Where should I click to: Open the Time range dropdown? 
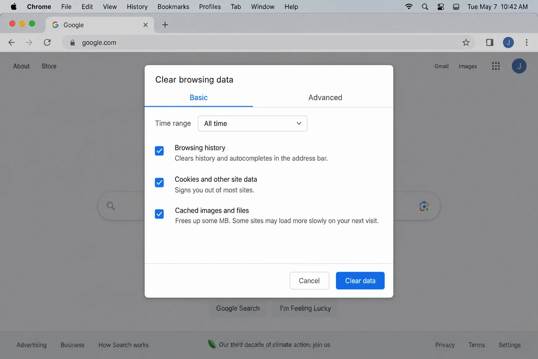pyautogui.click(x=253, y=123)
